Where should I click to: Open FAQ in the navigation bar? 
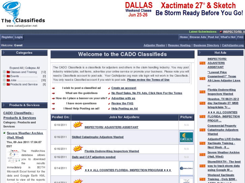coord(240,37)
